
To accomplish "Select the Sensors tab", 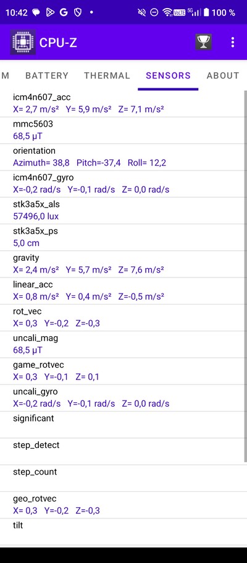I will point(168,75).
